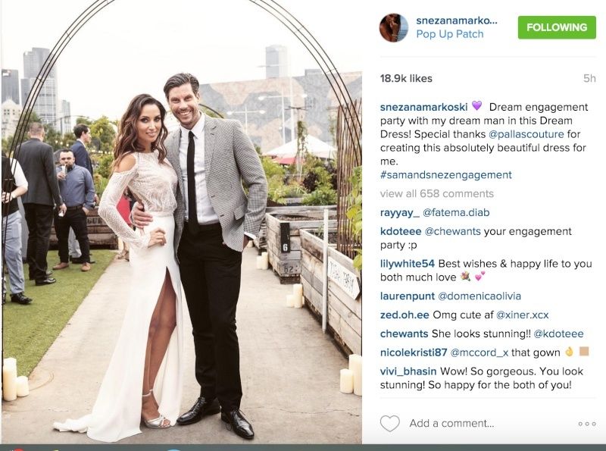
Task: Click the Add a comment field
Action: pos(451,423)
